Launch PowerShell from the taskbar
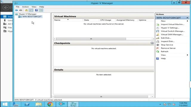Viewport: 191px width, 107px height. pyautogui.click(x=27, y=104)
